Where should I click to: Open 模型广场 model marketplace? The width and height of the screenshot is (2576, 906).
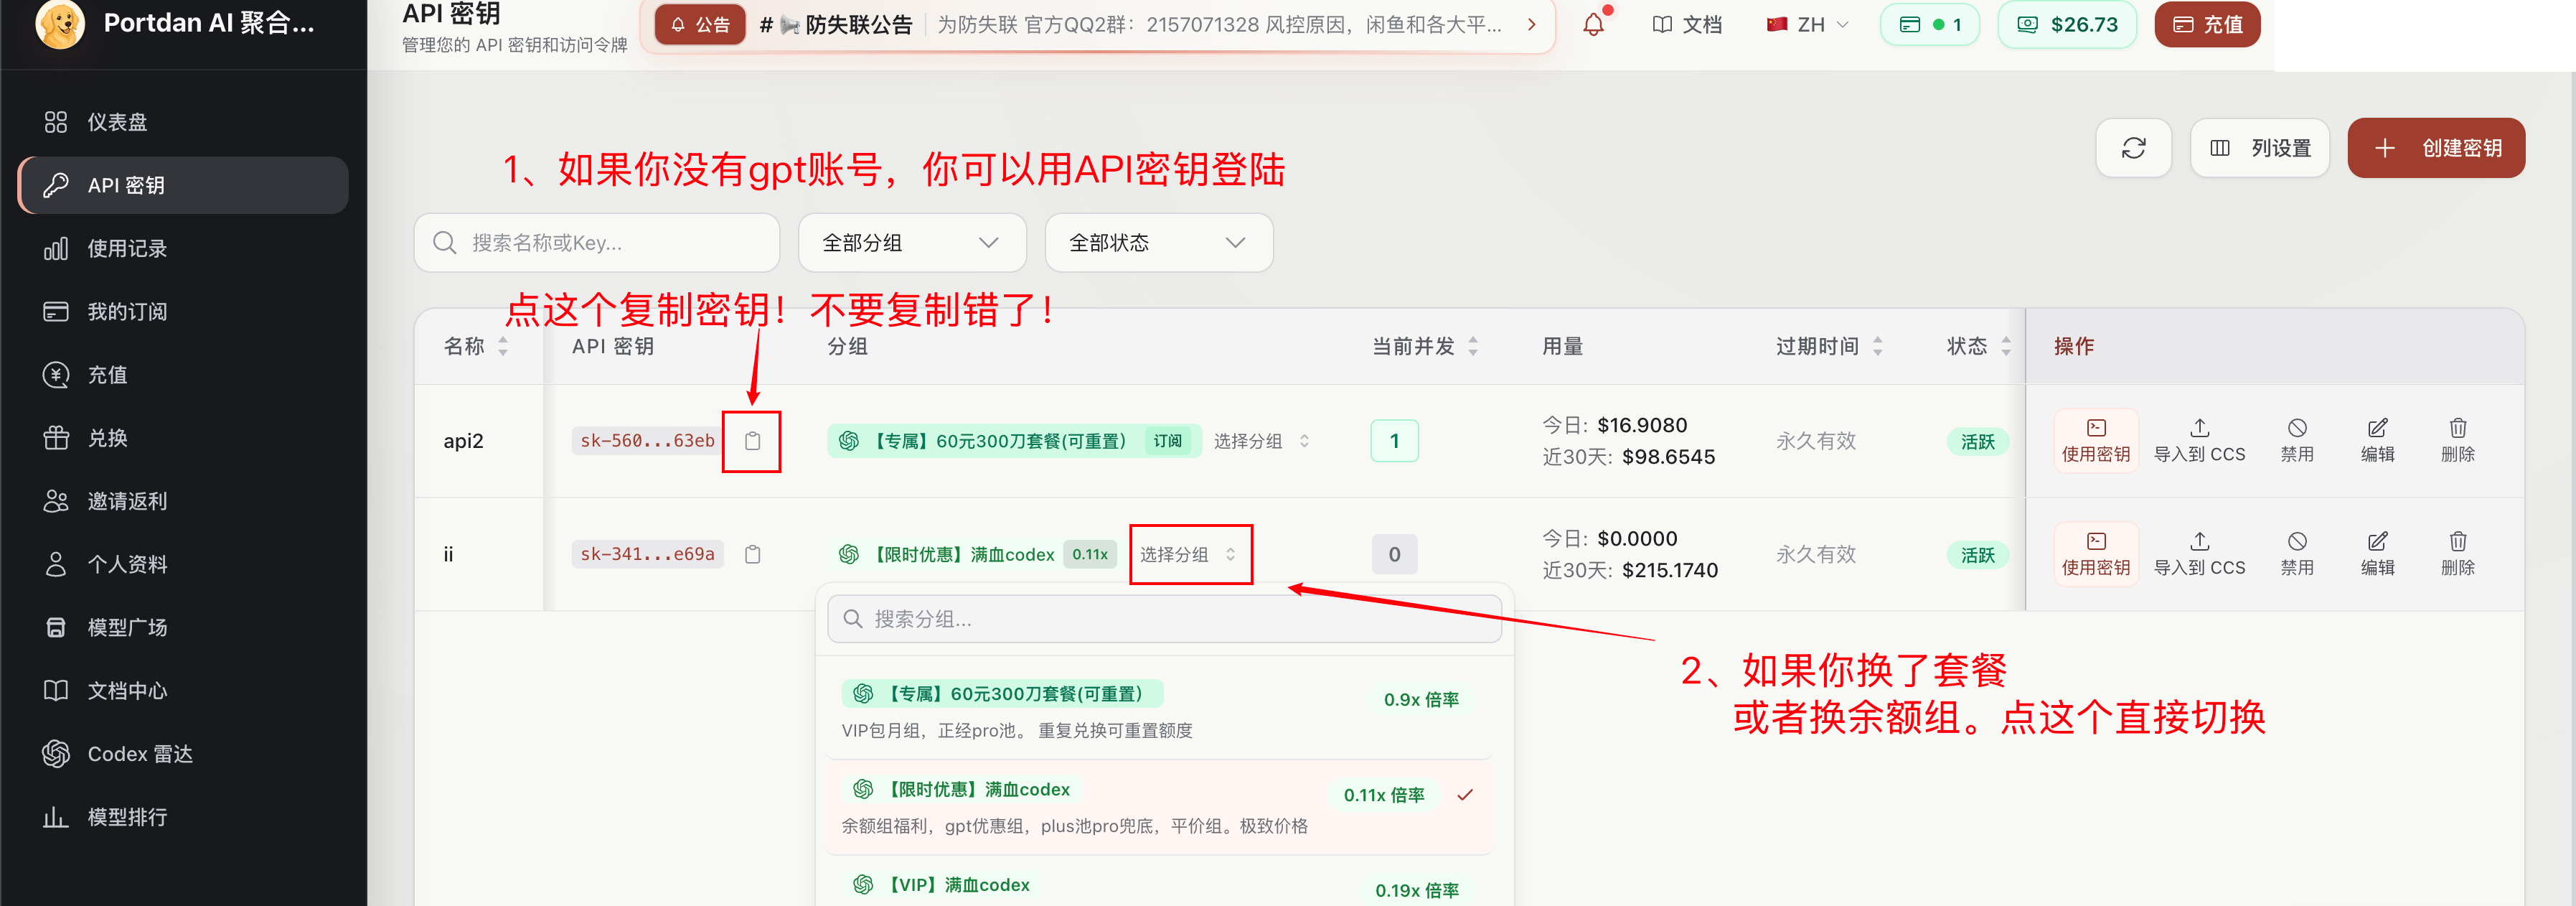coord(183,627)
